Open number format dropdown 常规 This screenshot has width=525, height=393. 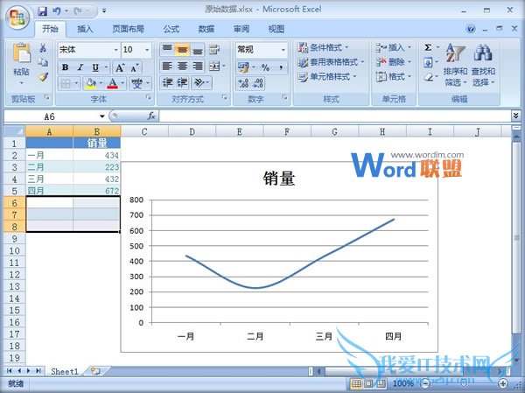click(283, 50)
